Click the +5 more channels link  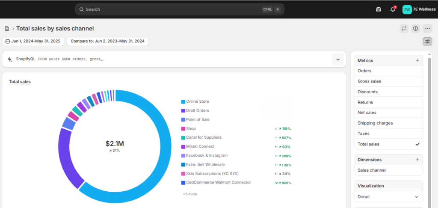190,194
